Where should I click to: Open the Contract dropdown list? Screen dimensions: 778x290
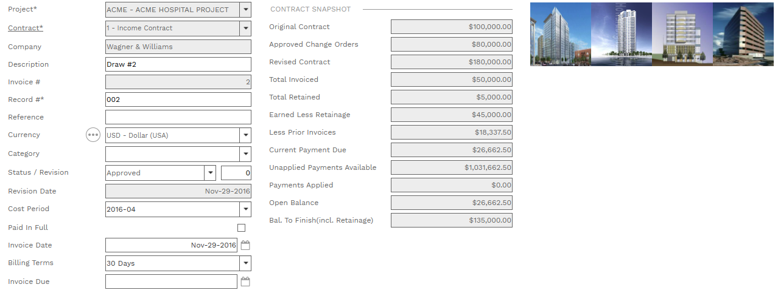[245, 28]
